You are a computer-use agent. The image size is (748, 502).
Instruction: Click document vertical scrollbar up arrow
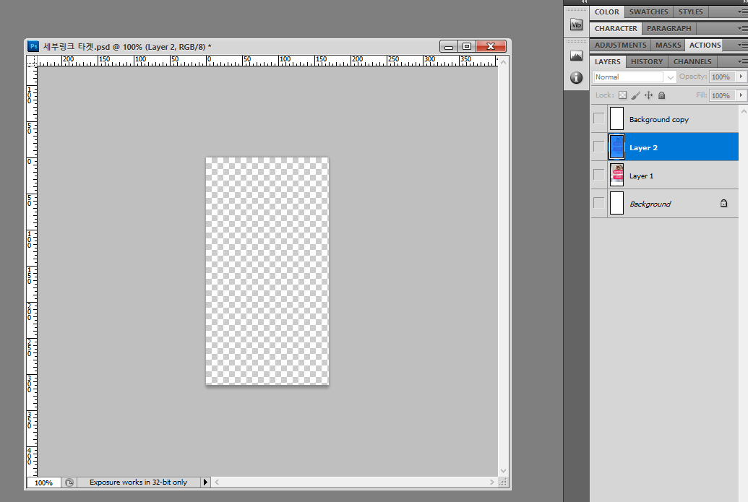[503, 62]
